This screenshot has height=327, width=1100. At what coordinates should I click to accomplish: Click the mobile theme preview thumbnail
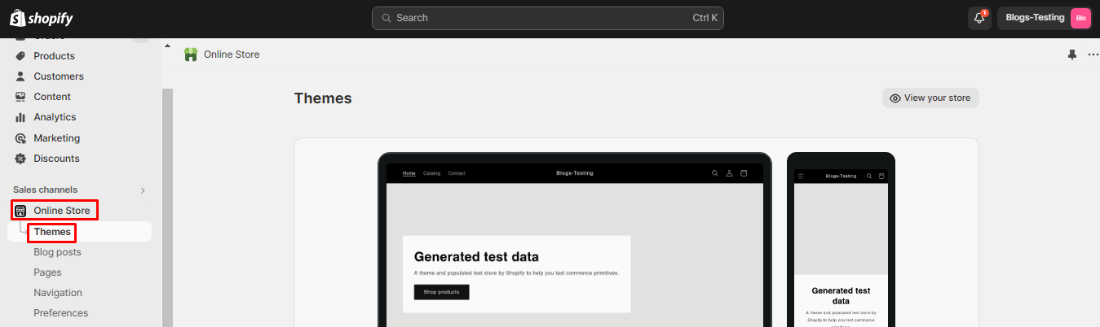click(x=841, y=240)
